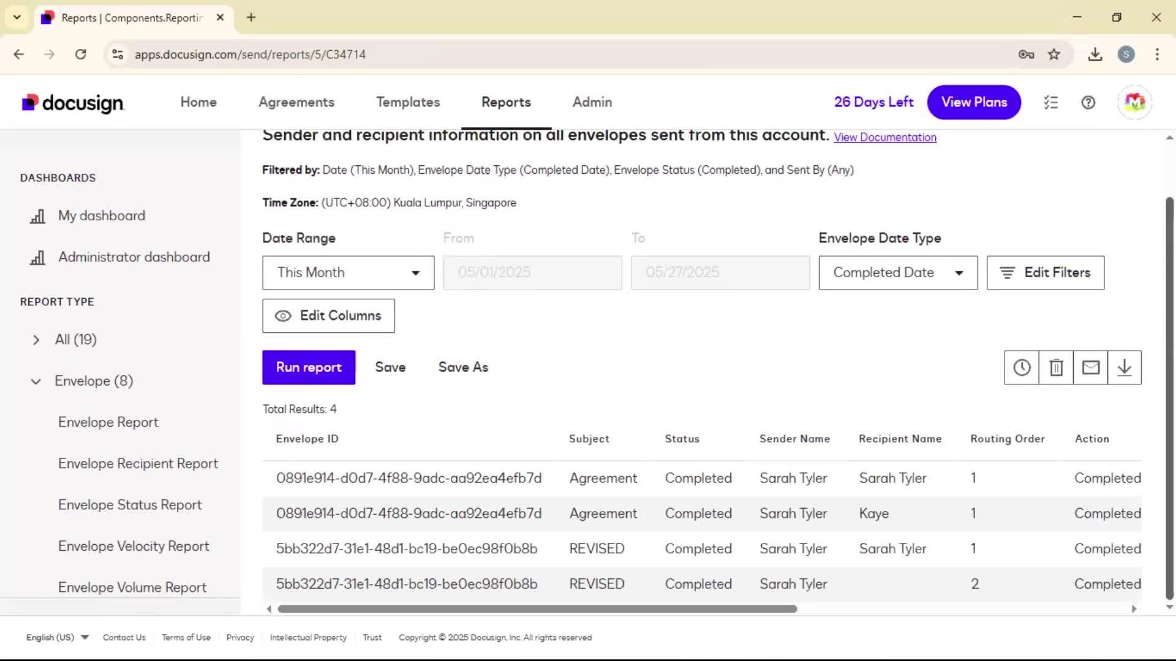Image resolution: width=1176 pixels, height=661 pixels.
Task: Open Terms of Use footer link
Action: pyautogui.click(x=186, y=637)
